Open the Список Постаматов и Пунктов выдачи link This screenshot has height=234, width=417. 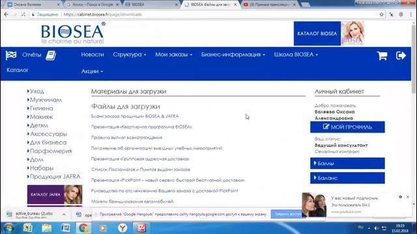pos(141,169)
